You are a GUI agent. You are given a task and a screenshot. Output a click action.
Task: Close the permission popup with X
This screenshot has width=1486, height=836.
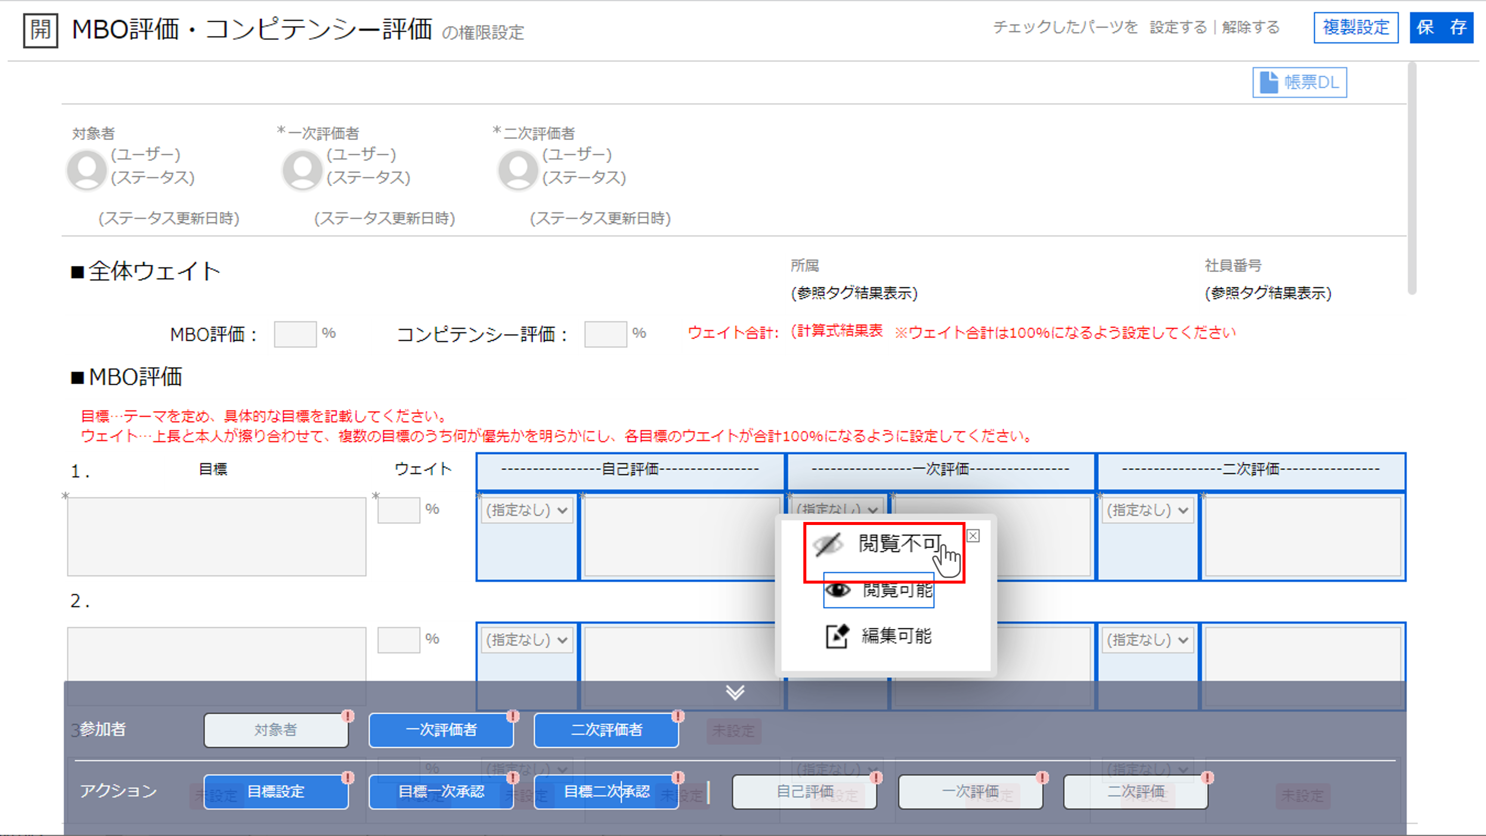click(973, 536)
